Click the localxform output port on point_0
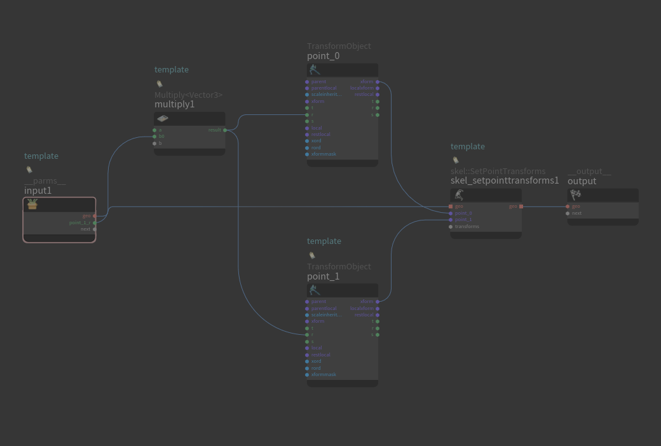 (x=378, y=88)
